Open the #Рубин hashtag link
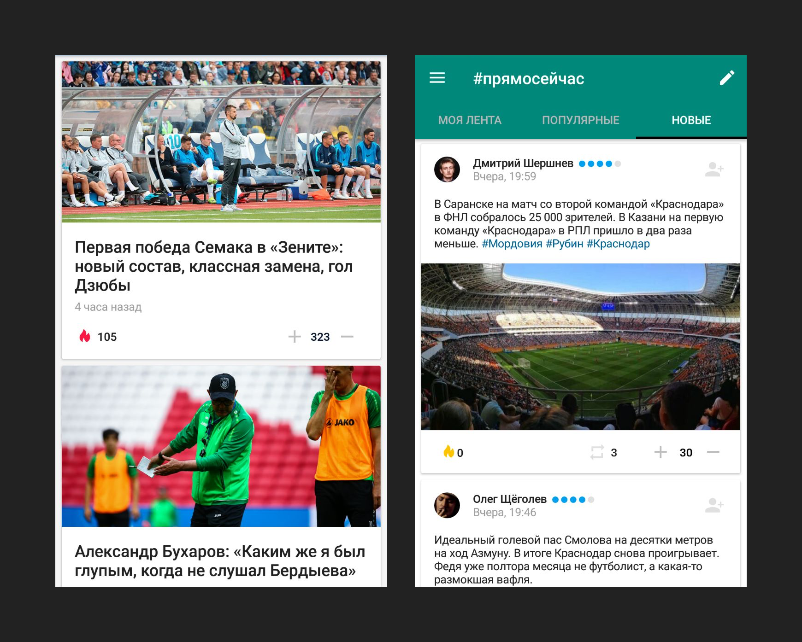 (x=565, y=244)
